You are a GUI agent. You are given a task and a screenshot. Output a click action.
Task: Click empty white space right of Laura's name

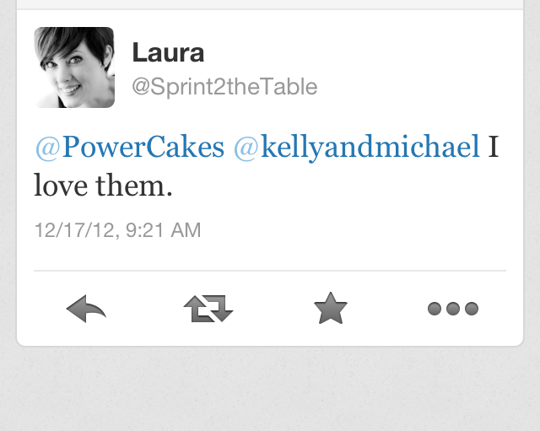[x=380, y=53]
